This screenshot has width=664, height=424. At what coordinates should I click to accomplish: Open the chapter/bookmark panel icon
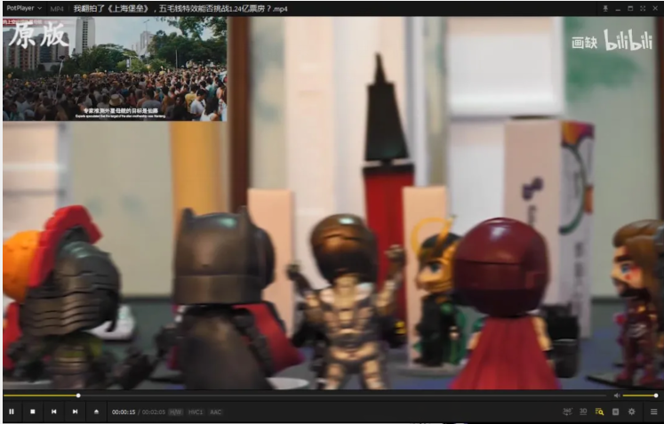point(615,412)
